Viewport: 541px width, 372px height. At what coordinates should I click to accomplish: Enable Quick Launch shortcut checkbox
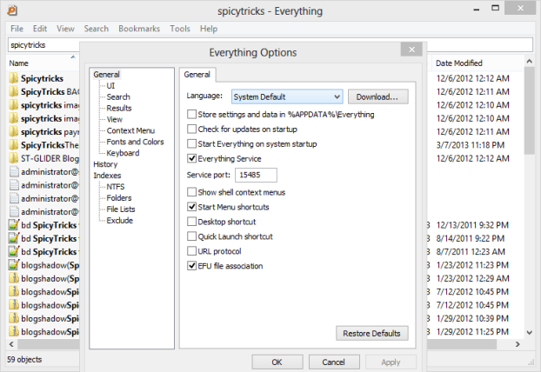(x=191, y=236)
